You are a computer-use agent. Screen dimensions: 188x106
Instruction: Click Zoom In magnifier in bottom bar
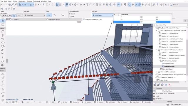[13, 102]
